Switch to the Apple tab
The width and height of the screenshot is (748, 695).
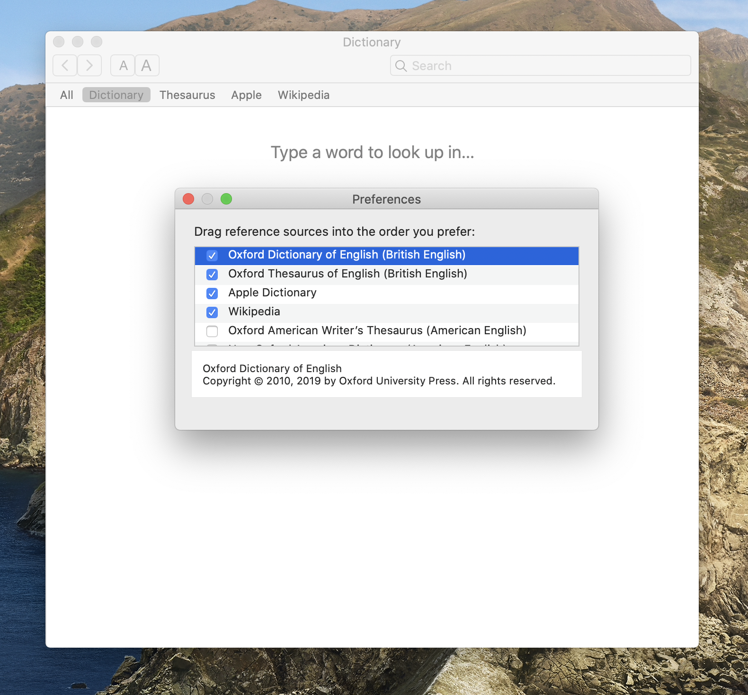(x=246, y=95)
